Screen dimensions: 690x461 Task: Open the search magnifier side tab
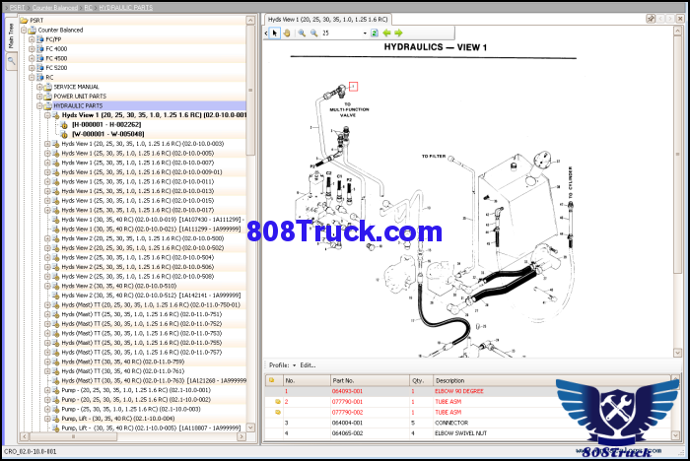click(x=11, y=61)
